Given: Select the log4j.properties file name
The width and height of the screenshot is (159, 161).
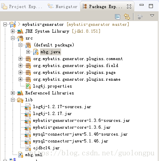Looking at the screenshot, I should [x=53, y=86].
